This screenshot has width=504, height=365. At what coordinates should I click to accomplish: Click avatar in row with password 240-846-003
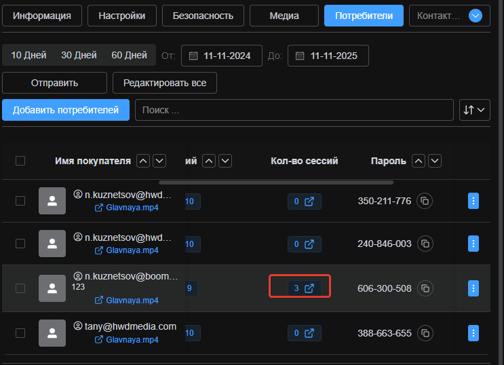tap(52, 244)
